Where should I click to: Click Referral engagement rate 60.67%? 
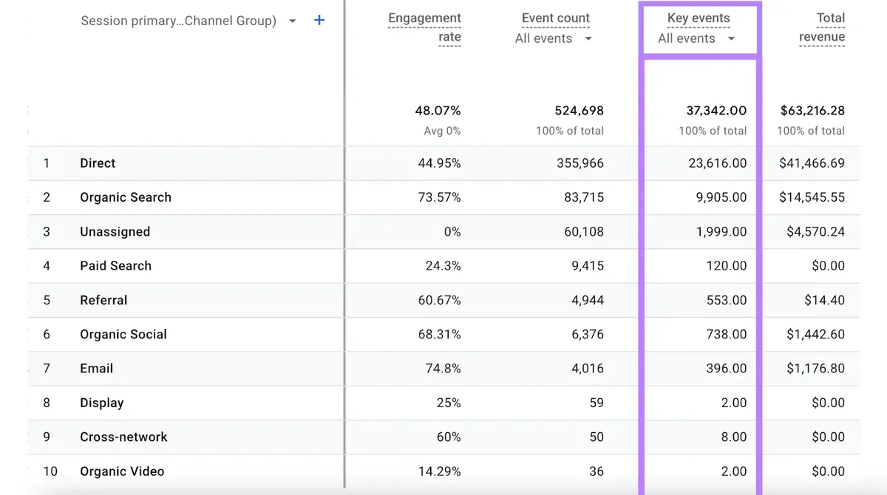[x=439, y=300]
